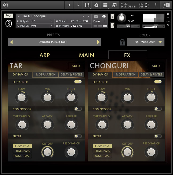
Task: Click the PV button at right edge
Action: click(x=168, y=25)
